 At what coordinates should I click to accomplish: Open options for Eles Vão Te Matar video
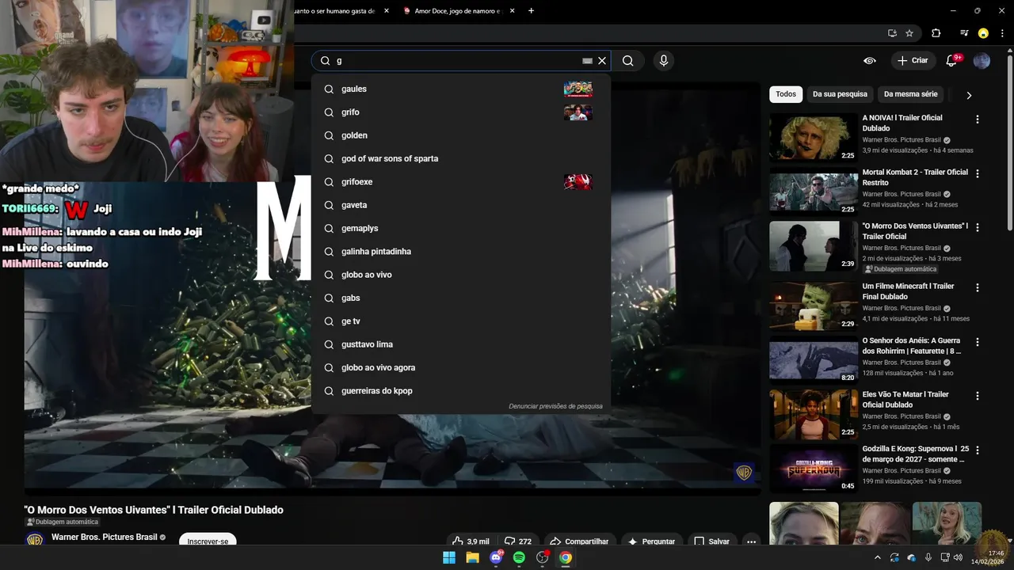(978, 396)
